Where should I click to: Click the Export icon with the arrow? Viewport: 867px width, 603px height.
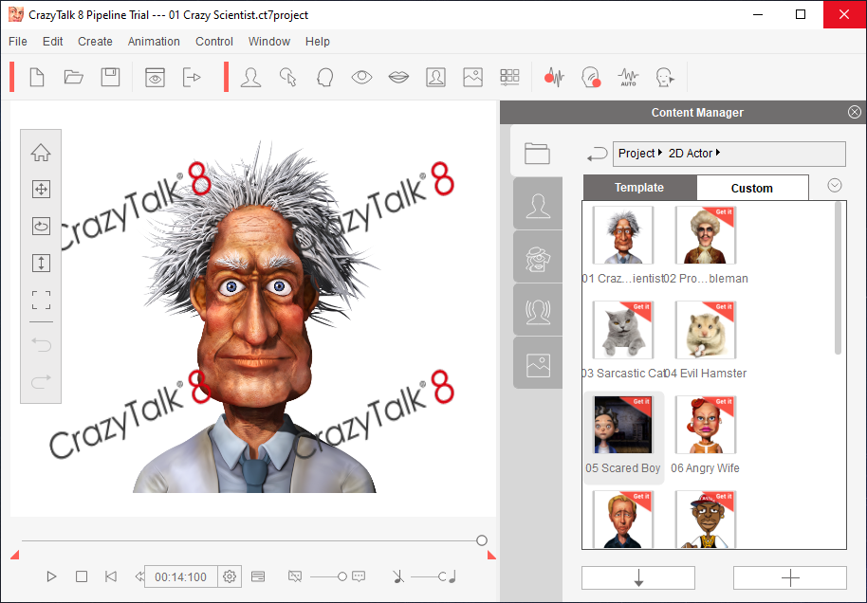click(x=192, y=77)
